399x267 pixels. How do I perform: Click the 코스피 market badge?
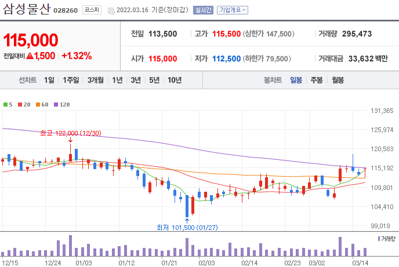(x=92, y=10)
